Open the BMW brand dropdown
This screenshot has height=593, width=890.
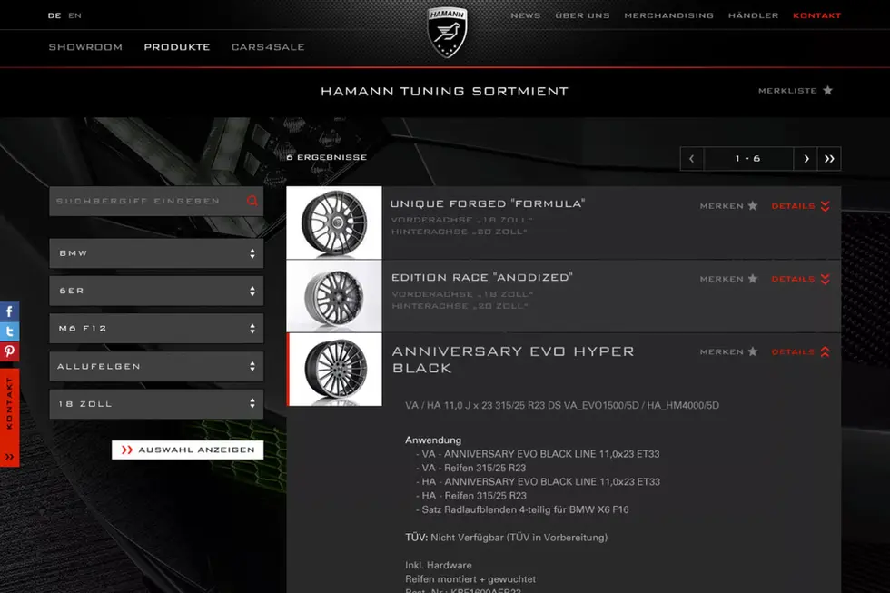coord(156,253)
